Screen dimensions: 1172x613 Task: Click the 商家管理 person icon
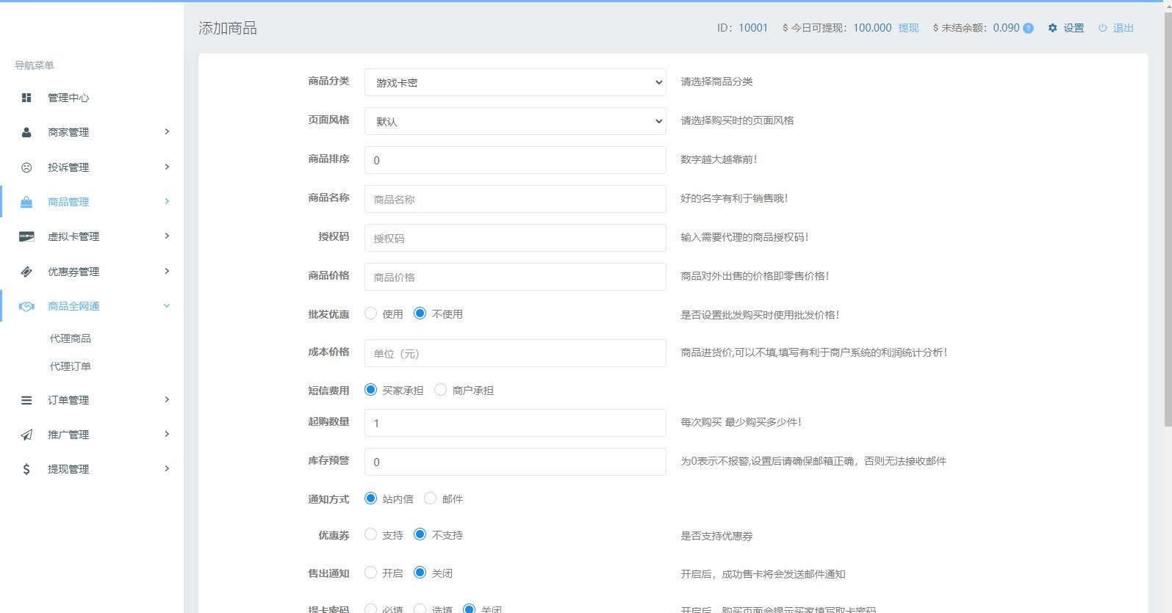(26, 132)
